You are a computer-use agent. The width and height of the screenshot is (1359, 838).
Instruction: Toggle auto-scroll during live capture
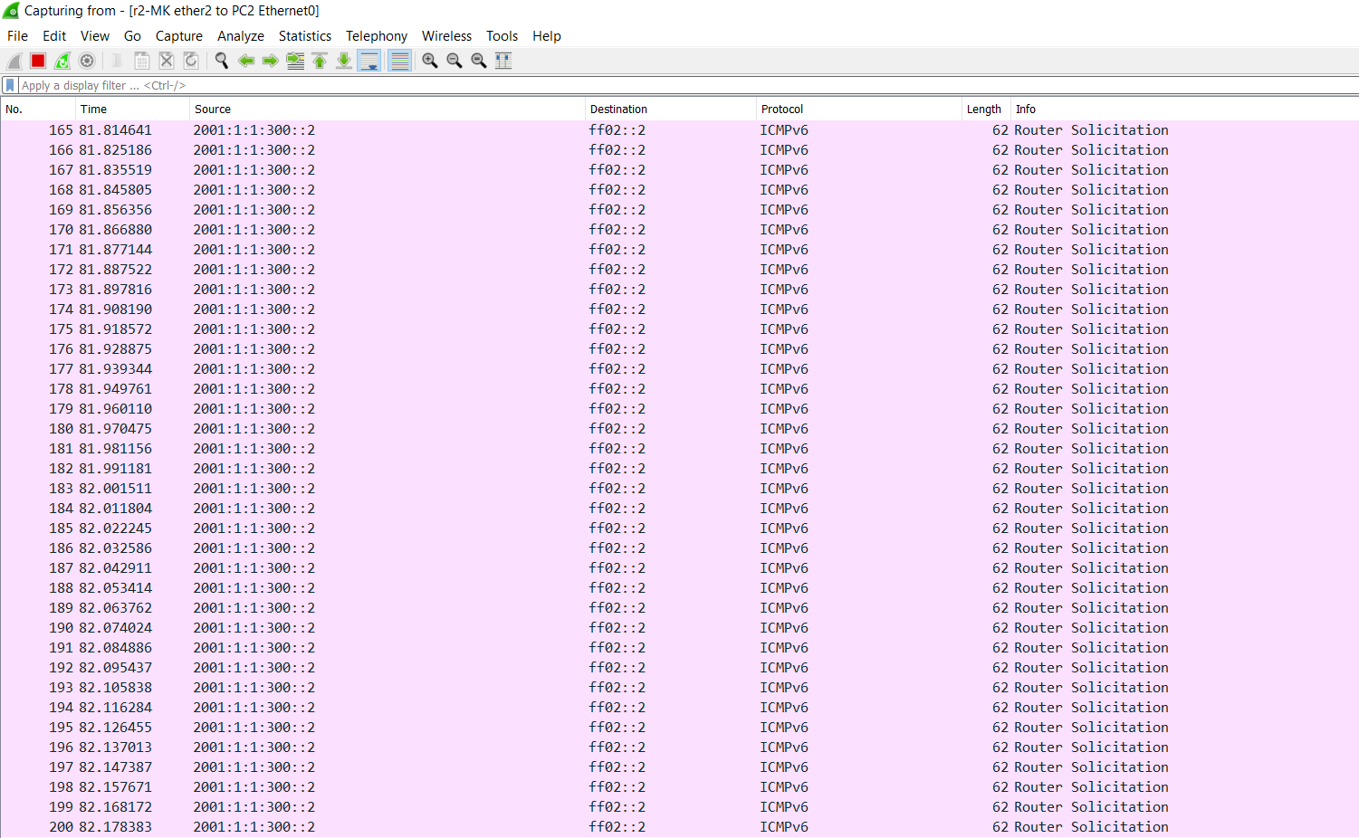click(368, 60)
